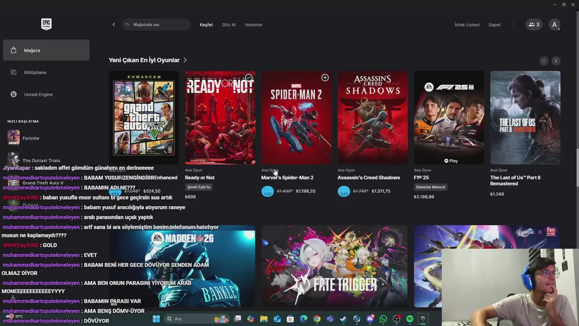Click the Marvel's Spider-Man 2 title
579x326 pixels.
(x=287, y=177)
